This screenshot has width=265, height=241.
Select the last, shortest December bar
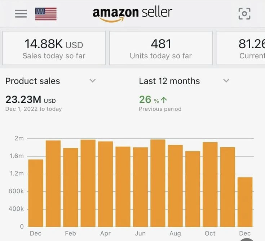[245, 202]
